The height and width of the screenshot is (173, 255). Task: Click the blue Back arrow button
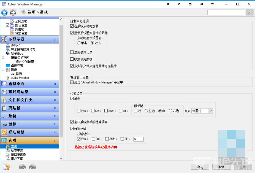pos(5,12)
